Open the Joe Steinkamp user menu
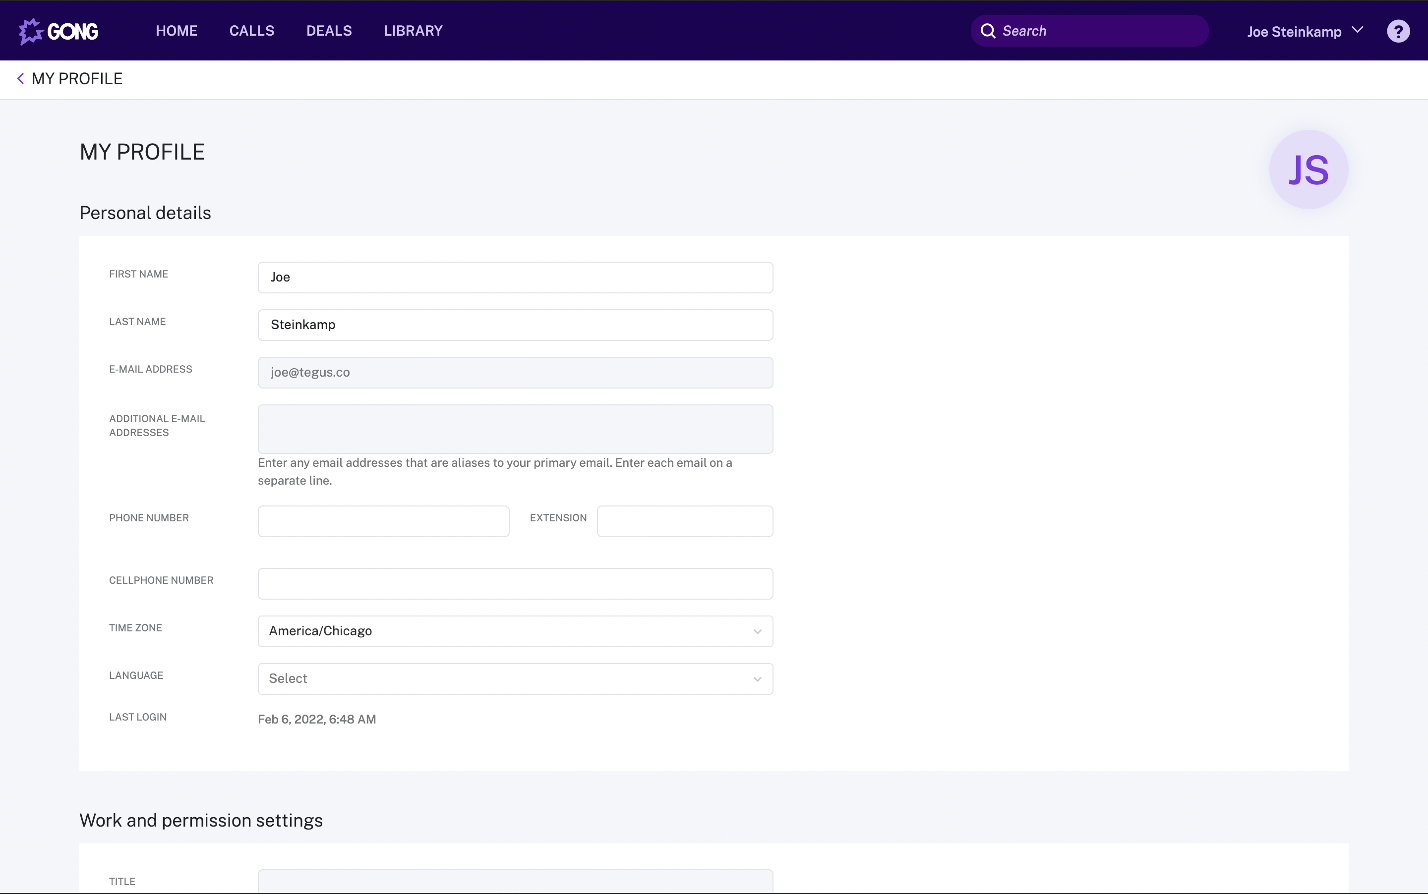 [1305, 31]
